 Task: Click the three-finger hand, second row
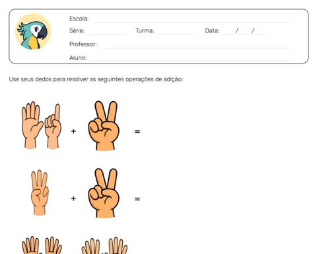pyautogui.click(x=40, y=192)
